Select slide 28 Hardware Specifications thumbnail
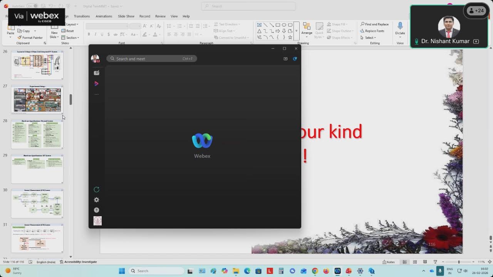Viewport: 493px width, 277px height. click(37, 134)
